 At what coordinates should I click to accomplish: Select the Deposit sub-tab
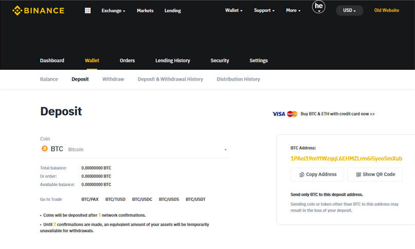click(x=80, y=79)
